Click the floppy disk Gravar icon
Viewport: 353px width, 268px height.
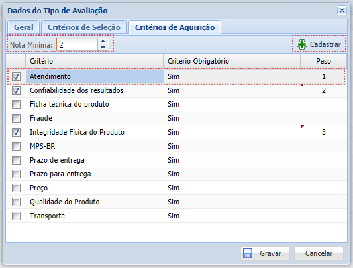tap(248, 253)
